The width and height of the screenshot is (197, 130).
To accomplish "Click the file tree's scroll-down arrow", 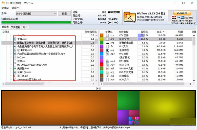I will click(x=96, y=80).
